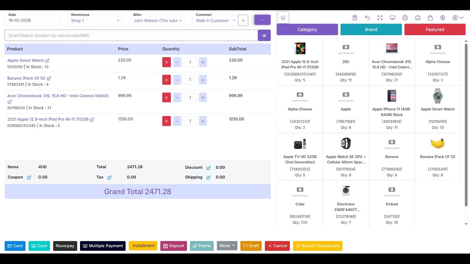Open the user profile dropdown
The width and height of the screenshot is (470, 264).
(x=458, y=18)
